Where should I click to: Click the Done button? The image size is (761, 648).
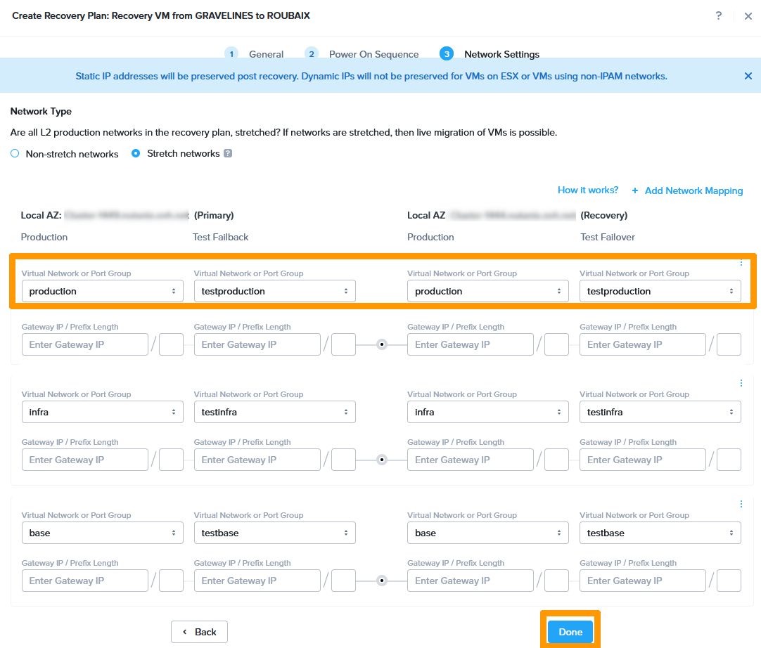point(570,632)
